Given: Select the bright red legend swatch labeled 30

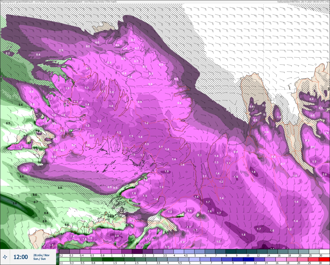Looking at the screenshot, I should 324,259.
